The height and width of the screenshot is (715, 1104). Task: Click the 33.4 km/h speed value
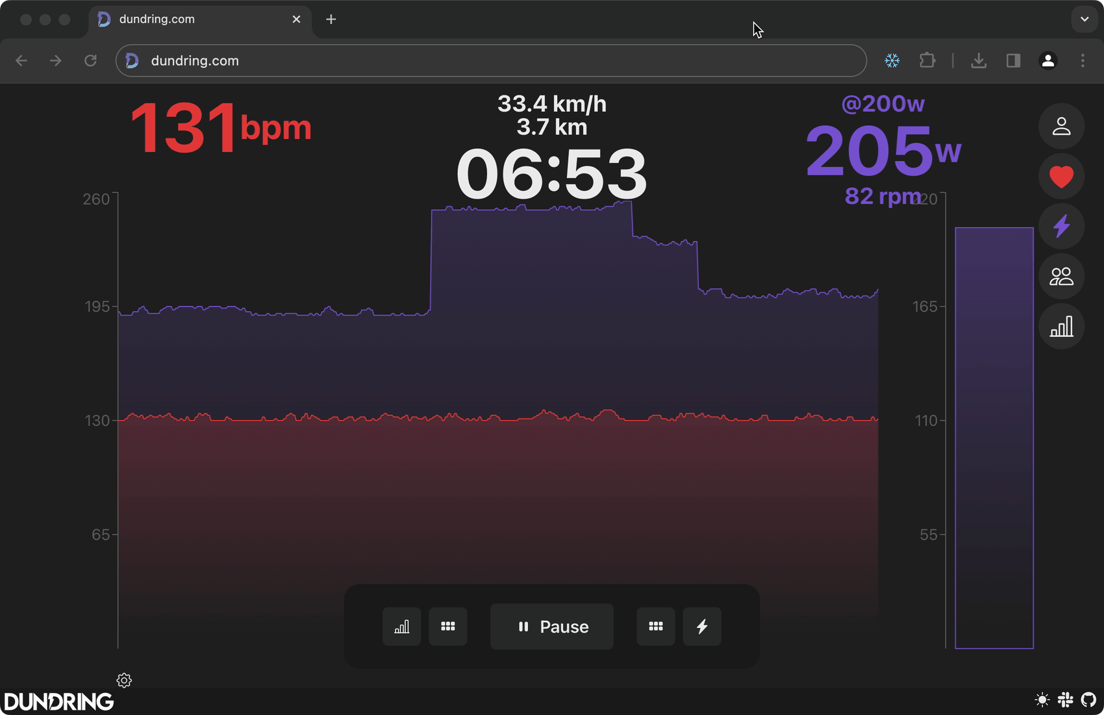tap(552, 104)
